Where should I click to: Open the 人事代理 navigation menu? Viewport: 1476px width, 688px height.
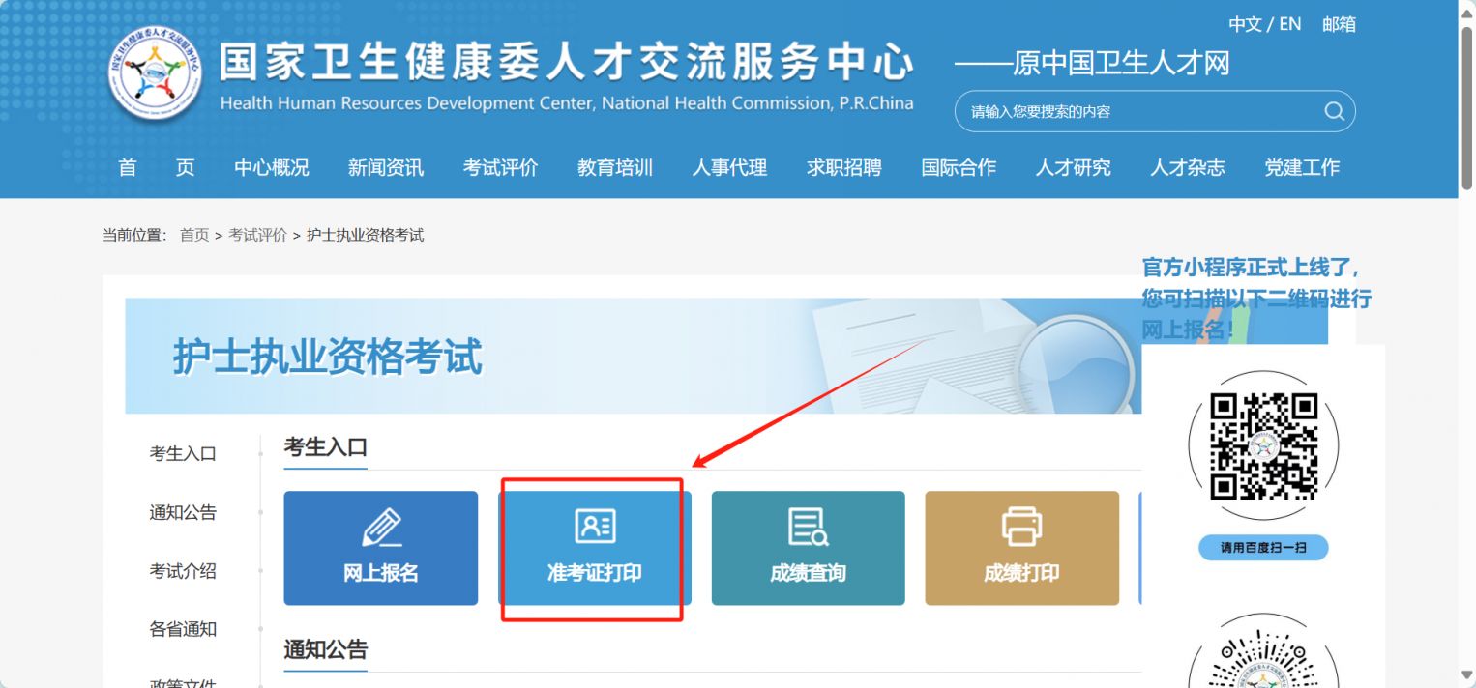(729, 167)
